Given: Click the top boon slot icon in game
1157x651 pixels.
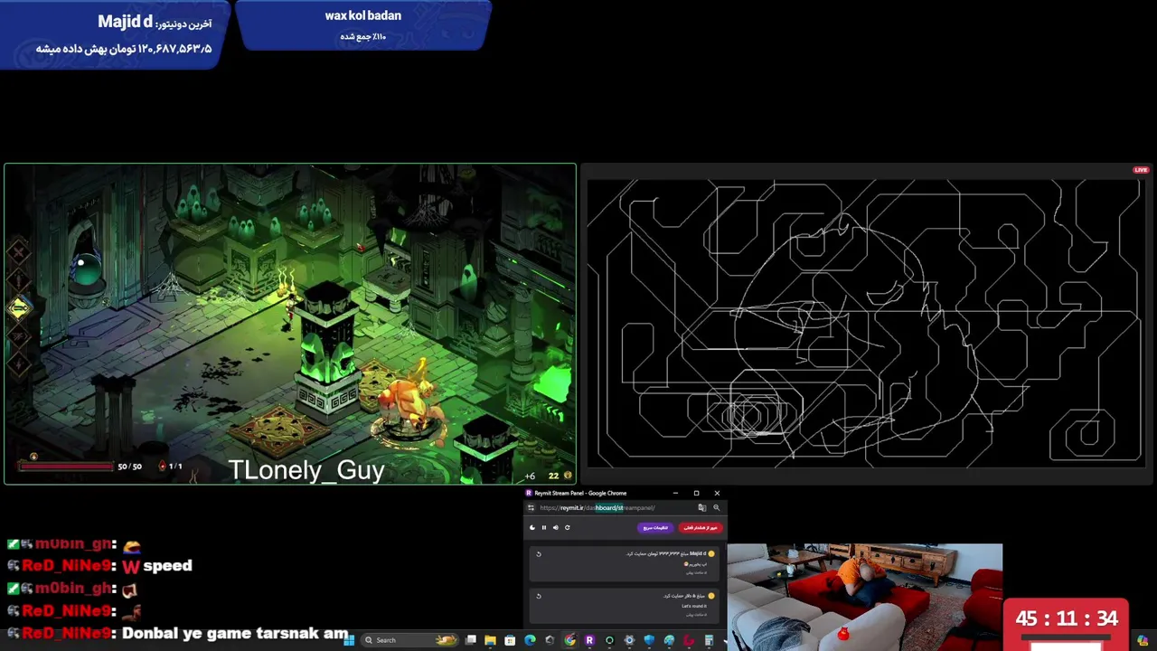Looking at the screenshot, I should (18, 253).
